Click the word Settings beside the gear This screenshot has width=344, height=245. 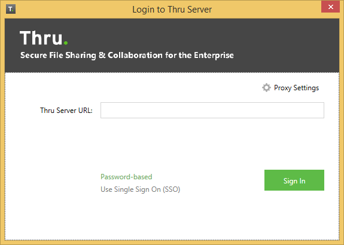click(306, 88)
